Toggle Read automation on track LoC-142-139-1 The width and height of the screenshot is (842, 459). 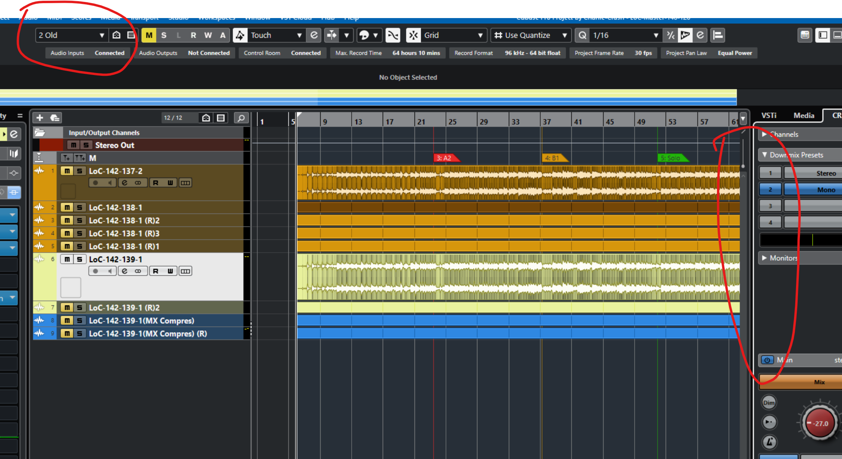[156, 271]
